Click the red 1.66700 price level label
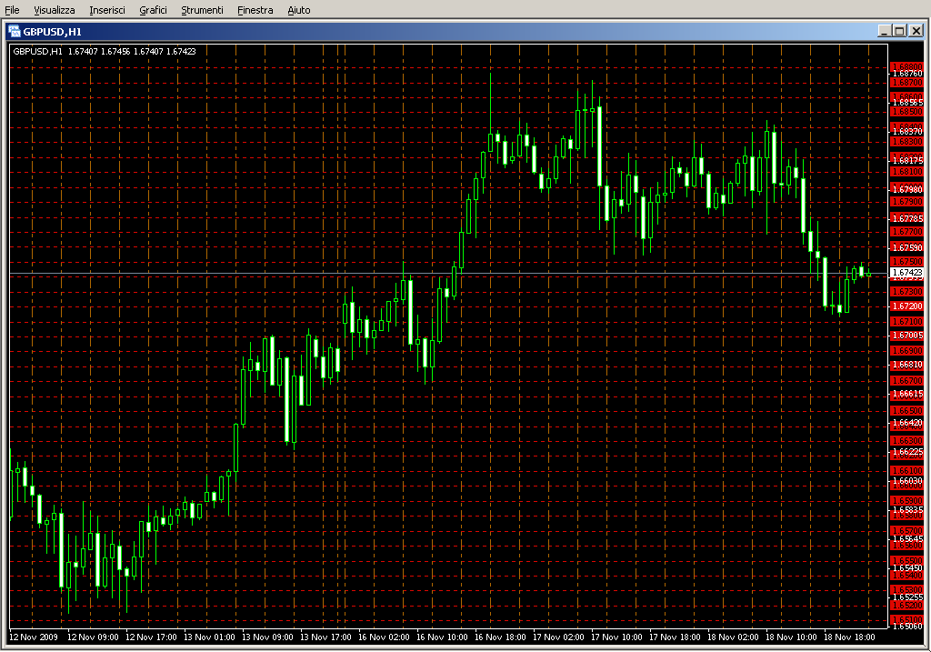 coord(907,381)
